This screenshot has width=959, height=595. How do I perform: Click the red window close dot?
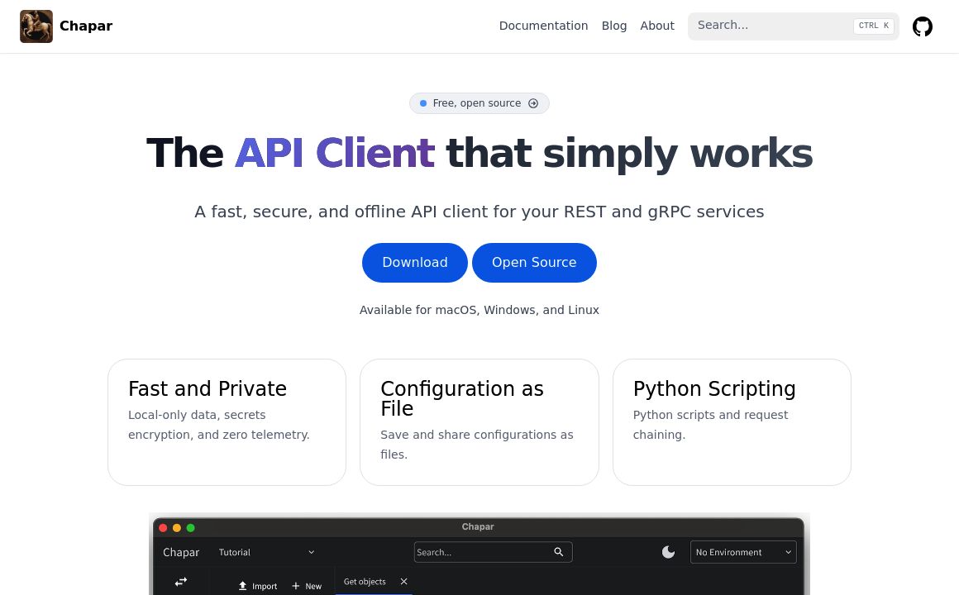coord(163,527)
